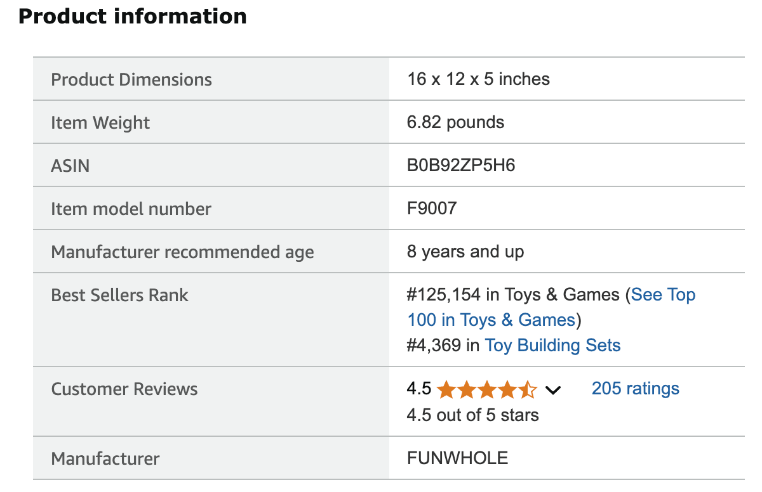
Task: Open the 205 ratings link
Action: [x=635, y=389]
